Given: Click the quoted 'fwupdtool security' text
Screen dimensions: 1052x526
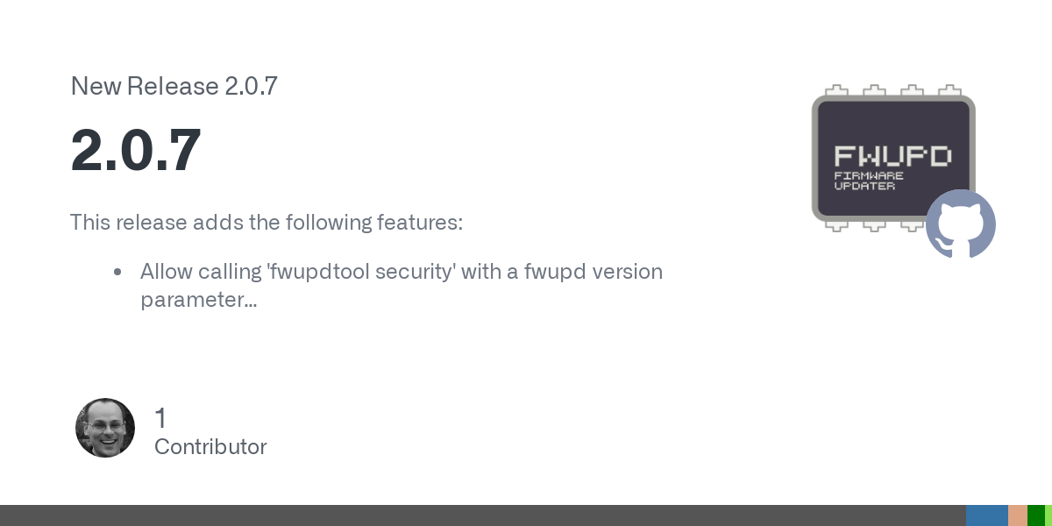Looking at the screenshot, I should [x=360, y=272].
